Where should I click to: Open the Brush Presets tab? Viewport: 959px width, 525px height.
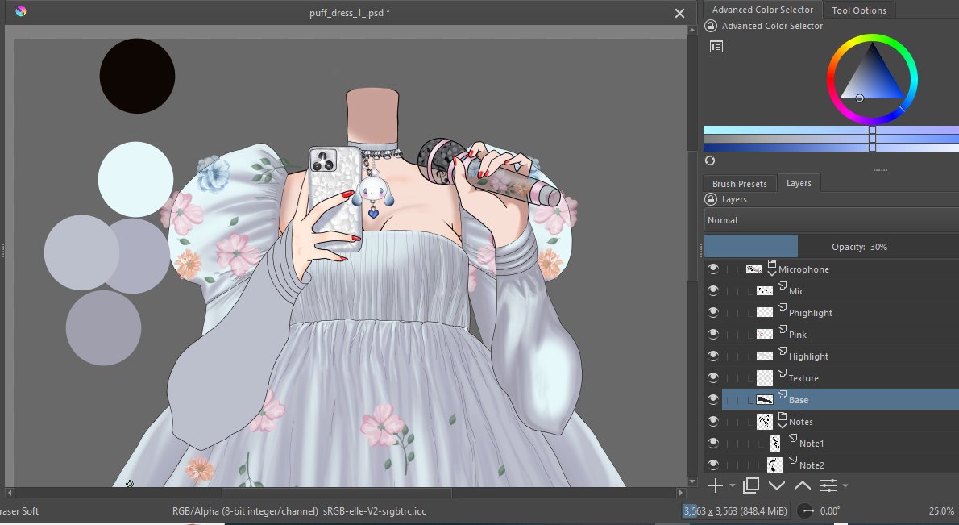[740, 184]
